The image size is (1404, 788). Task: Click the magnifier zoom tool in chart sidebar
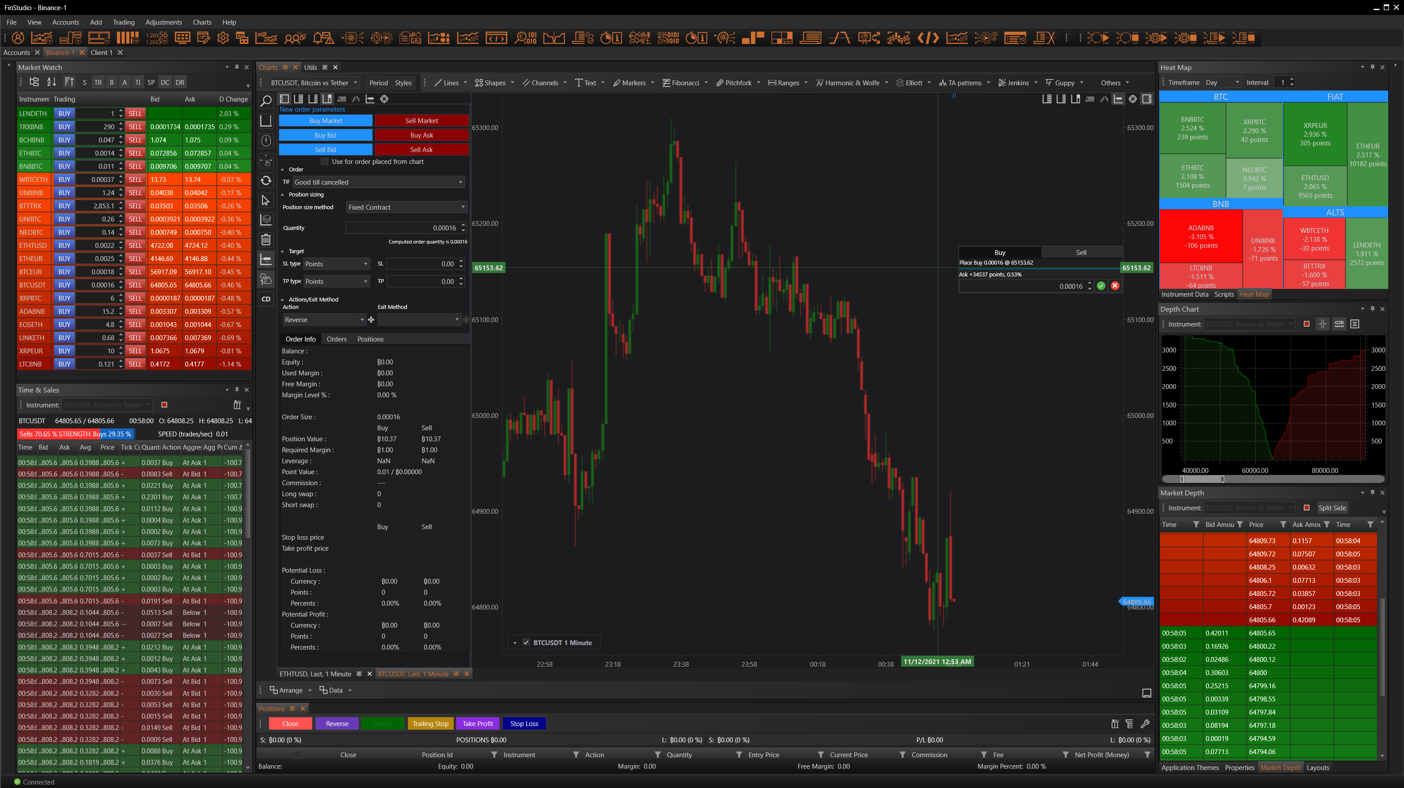tap(266, 101)
